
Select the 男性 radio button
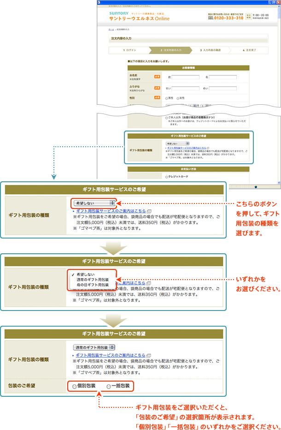166,98
